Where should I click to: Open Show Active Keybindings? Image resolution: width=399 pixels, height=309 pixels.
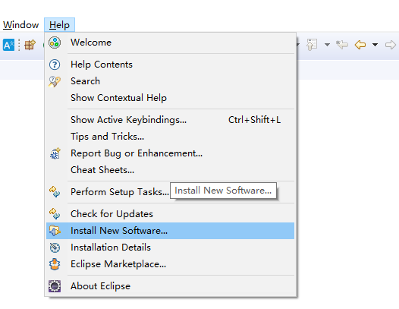point(170,120)
